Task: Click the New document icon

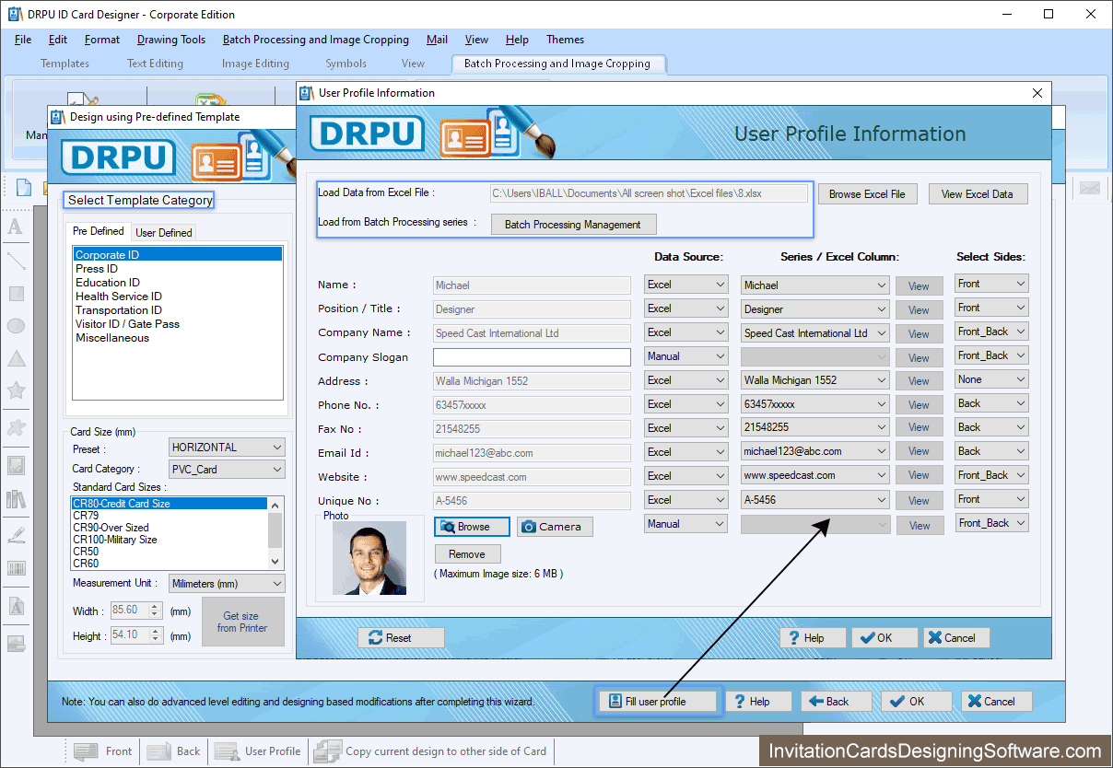Action: pos(24,188)
